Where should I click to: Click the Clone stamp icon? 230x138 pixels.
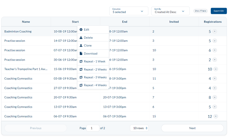coord(81,46)
